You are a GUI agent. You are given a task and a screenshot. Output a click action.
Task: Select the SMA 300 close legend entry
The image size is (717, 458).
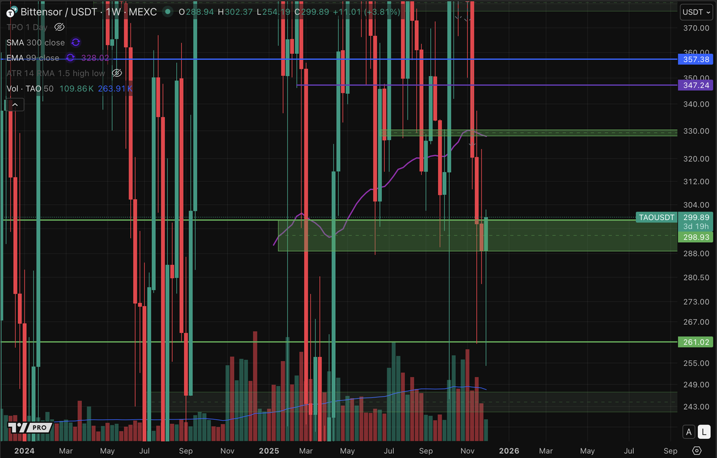[x=36, y=42]
